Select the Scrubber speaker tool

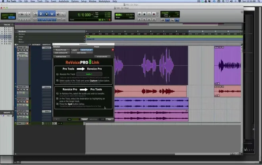[58, 14]
